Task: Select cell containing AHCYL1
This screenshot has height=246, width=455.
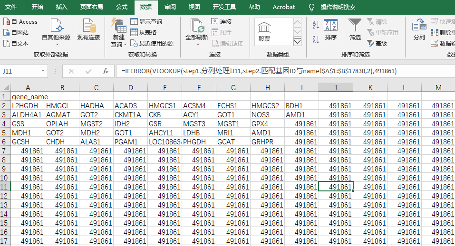Action: [165, 132]
